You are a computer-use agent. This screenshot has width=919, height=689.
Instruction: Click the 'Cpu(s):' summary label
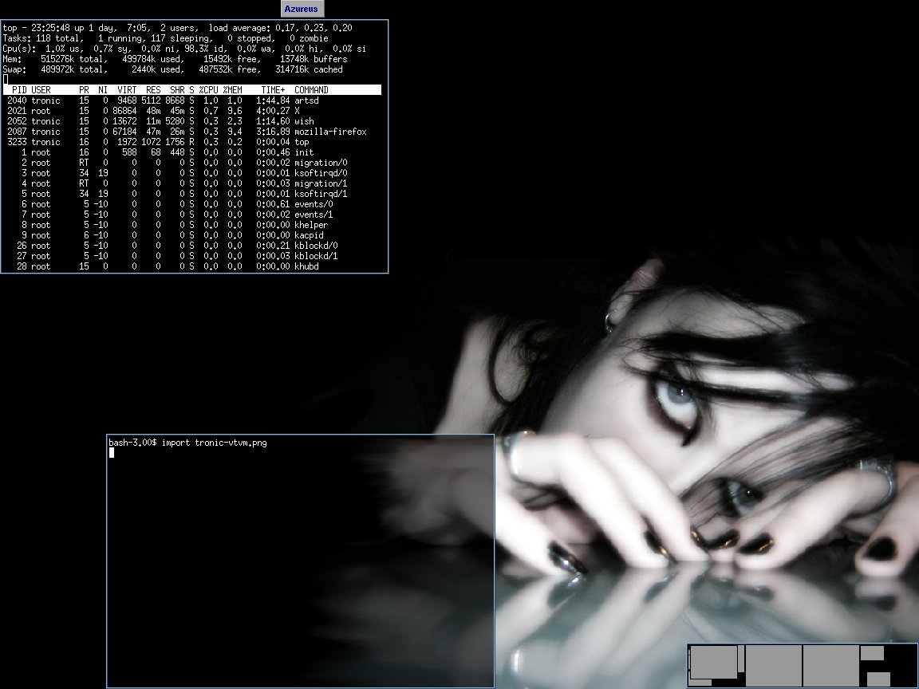click(19, 49)
